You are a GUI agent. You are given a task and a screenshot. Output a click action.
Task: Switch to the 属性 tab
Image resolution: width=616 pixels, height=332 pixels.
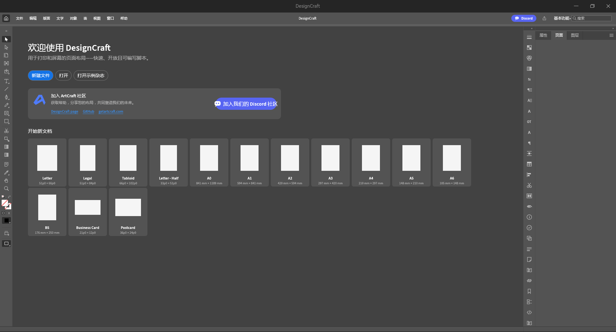coord(543,35)
